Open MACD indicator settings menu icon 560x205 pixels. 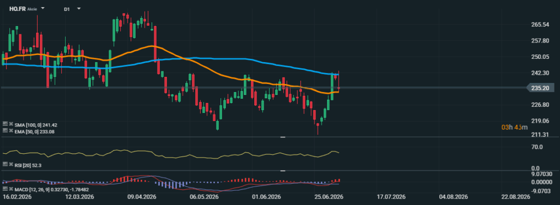[5, 189]
